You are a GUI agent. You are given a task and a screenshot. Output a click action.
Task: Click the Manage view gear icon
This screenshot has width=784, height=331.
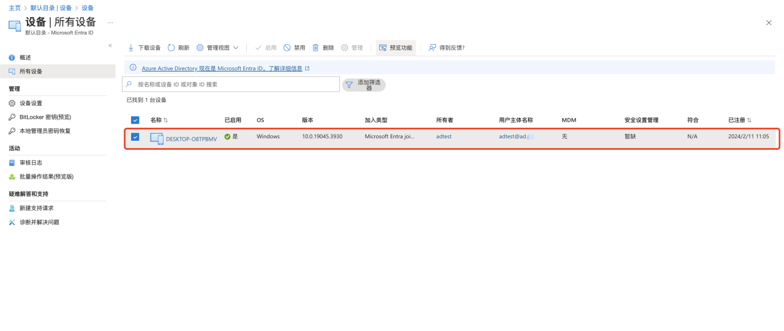pyautogui.click(x=200, y=48)
